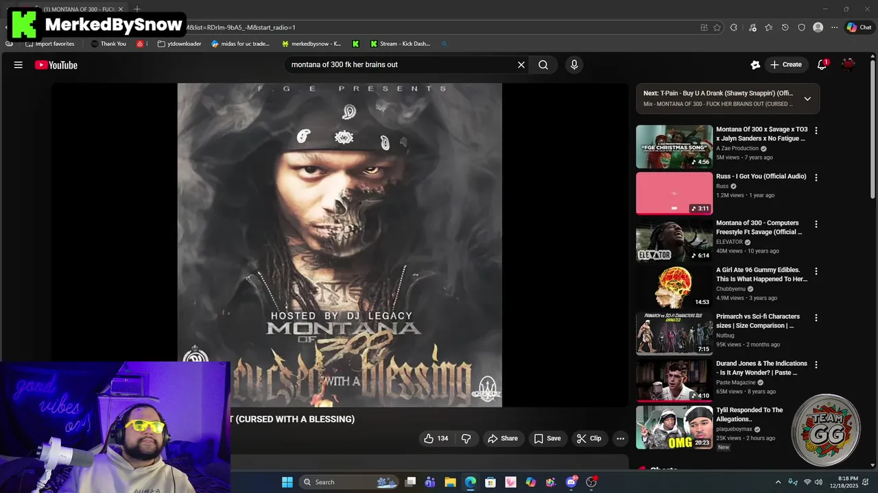The width and height of the screenshot is (878, 493).
Task: Open Edge Browser essentials shield icon
Action: point(802,27)
